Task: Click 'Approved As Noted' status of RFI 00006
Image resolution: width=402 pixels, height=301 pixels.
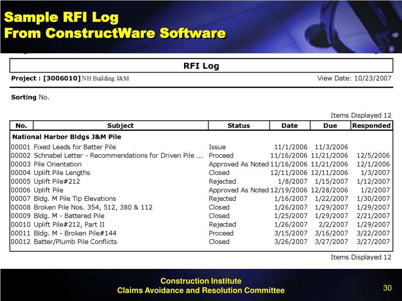Action: 239,190
